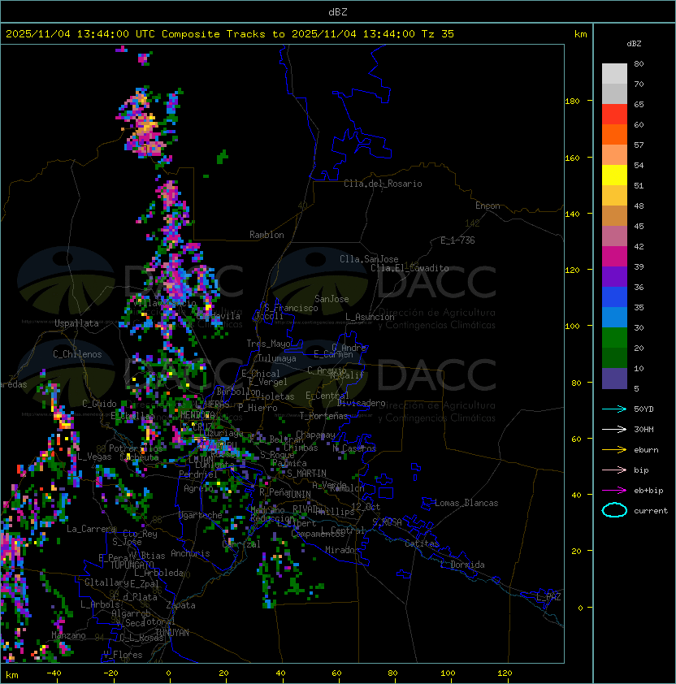Click the Tulumaya map label
Screen dimensions: 676x684
(277, 358)
